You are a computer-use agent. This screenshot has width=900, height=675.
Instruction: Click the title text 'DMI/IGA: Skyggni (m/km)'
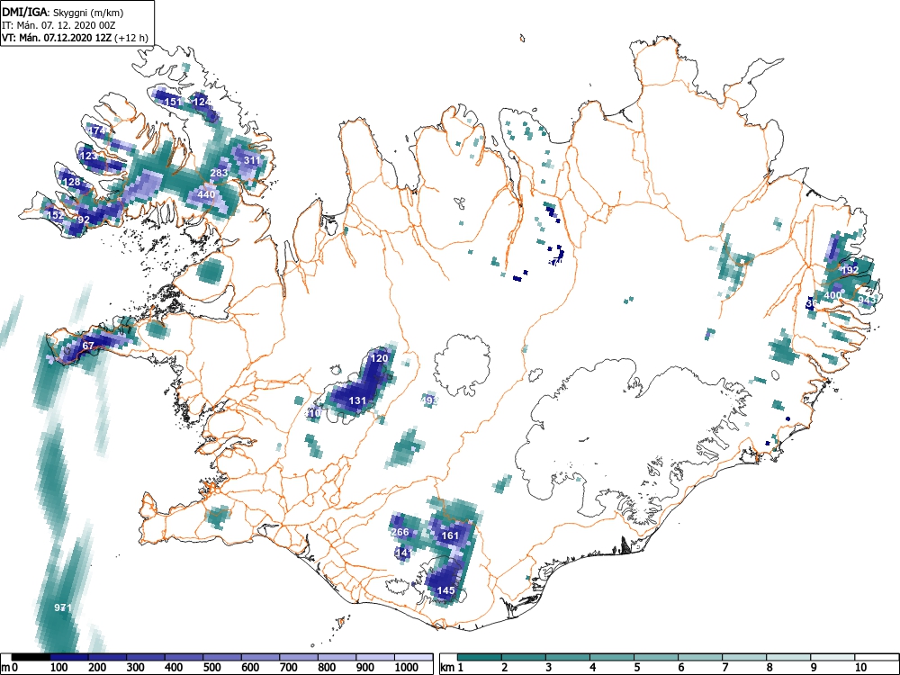tap(63, 12)
